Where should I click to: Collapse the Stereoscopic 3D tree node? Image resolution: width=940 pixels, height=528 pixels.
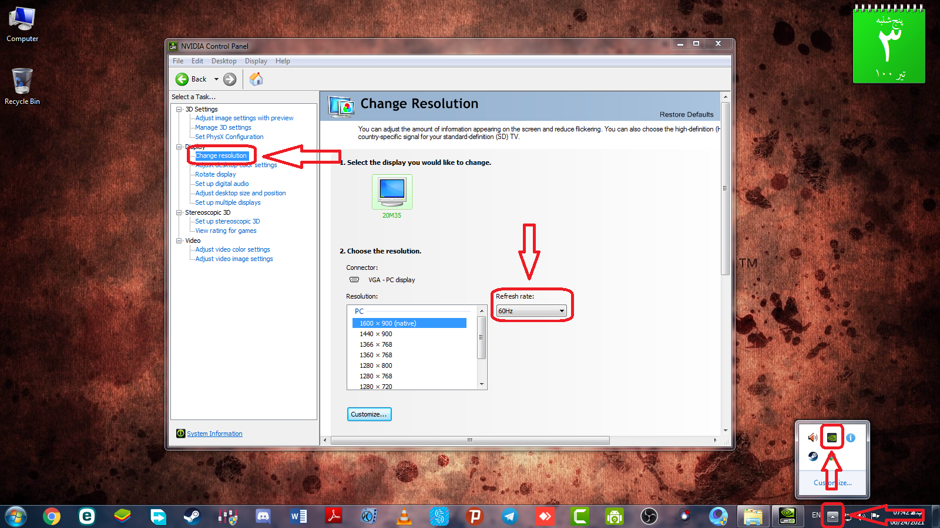coord(179,212)
